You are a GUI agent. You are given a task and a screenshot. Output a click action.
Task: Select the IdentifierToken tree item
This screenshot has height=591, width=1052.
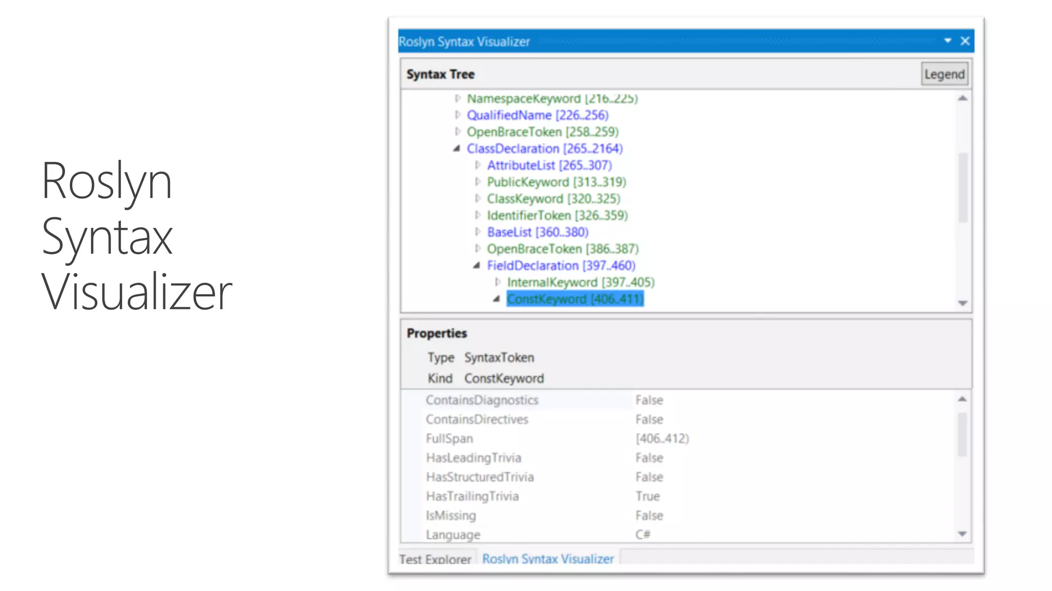(557, 215)
